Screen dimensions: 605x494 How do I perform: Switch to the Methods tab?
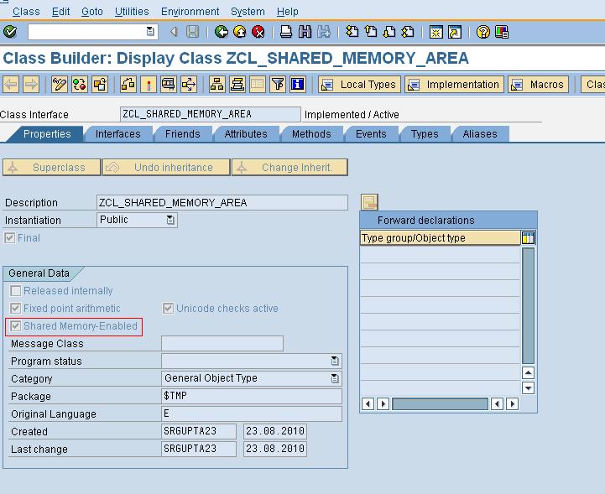coord(311,134)
